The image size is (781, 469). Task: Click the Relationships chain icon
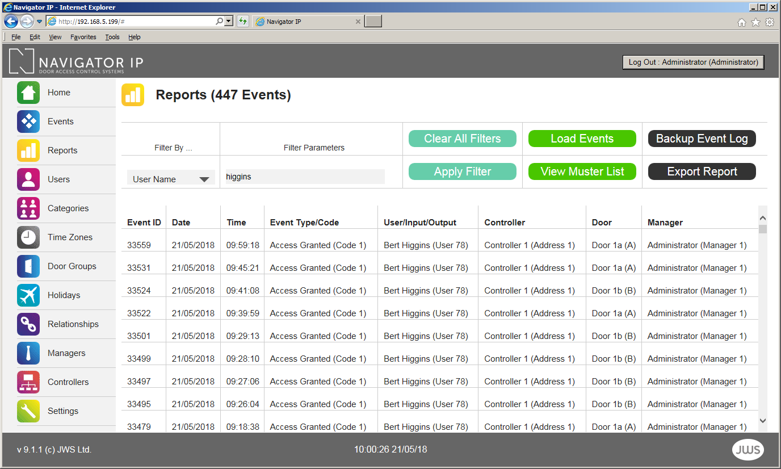click(x=28, y=324)
